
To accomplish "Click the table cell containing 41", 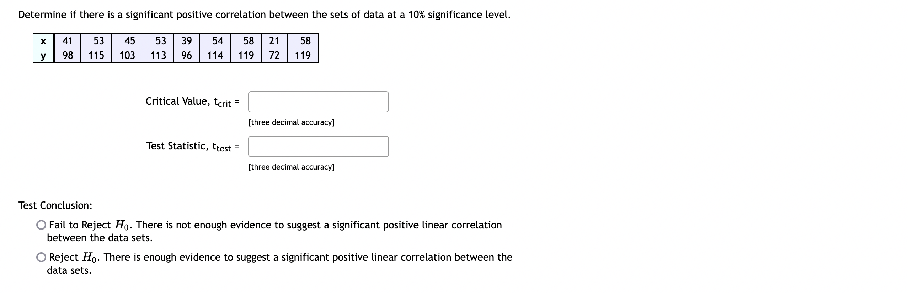I will point(68,41).
